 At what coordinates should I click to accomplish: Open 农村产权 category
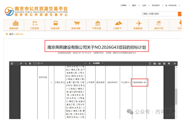[159, 25]
